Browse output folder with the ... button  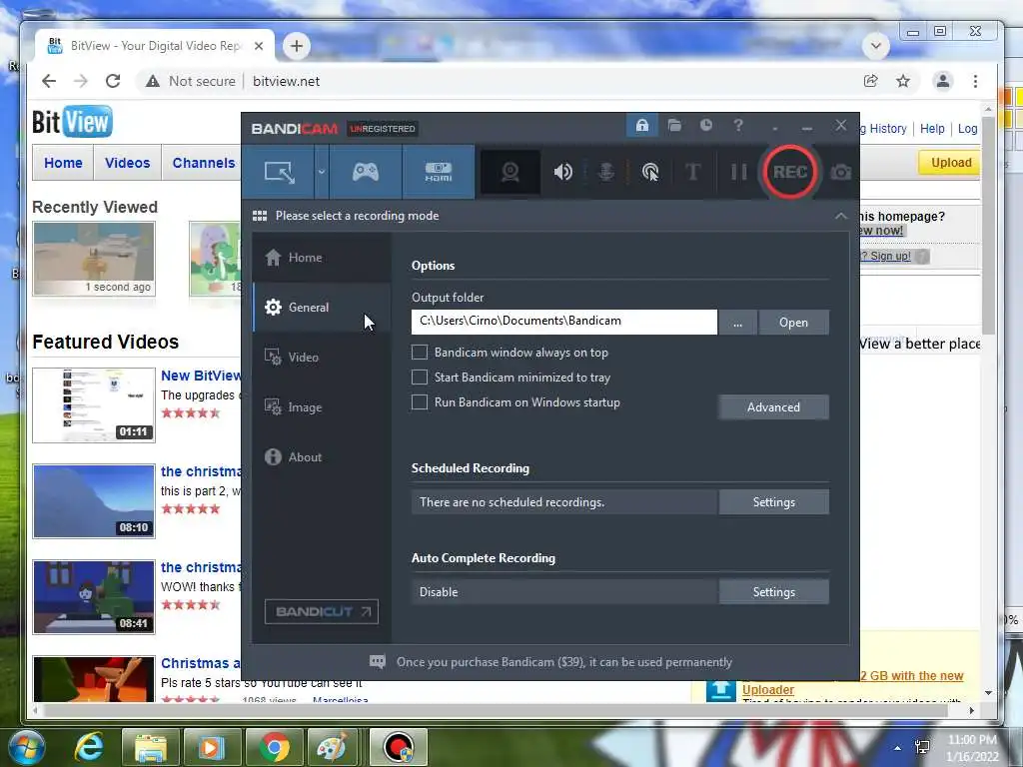click(x=737, y=323)
